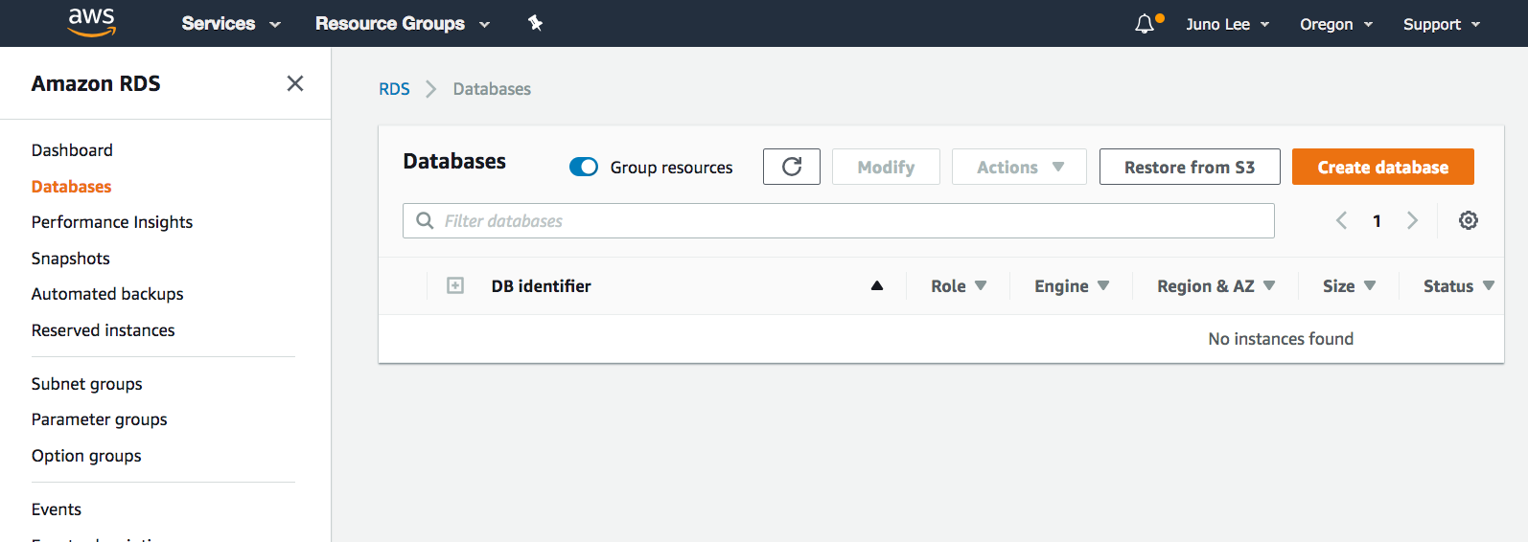Sort by Role column
This screenshot has width=1528, height=542.
click(x=958, y=285)
